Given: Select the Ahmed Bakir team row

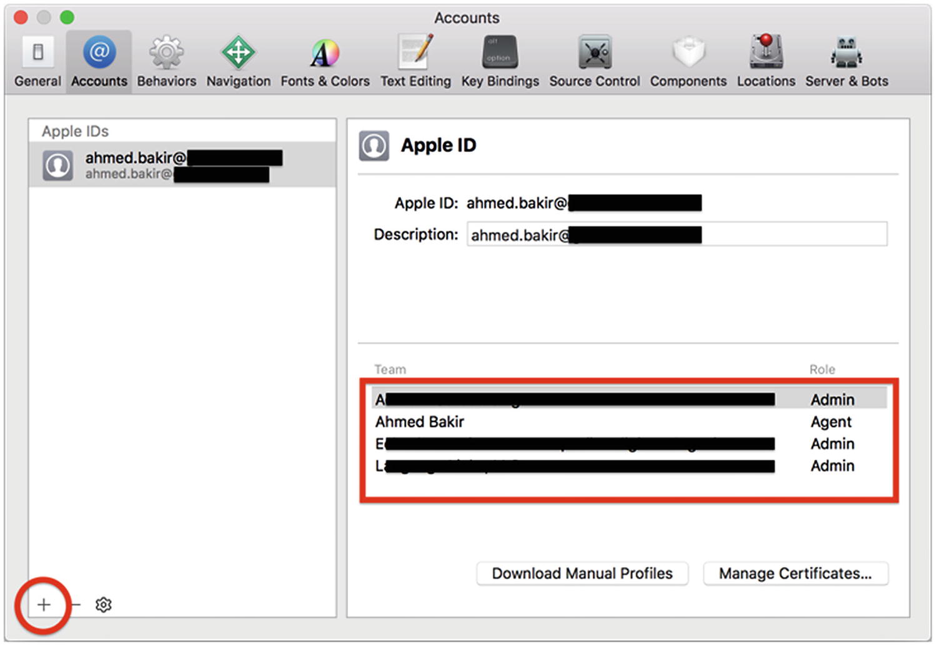Looking at the screenshot, I should pyautogui.click(x=630, y=422).
